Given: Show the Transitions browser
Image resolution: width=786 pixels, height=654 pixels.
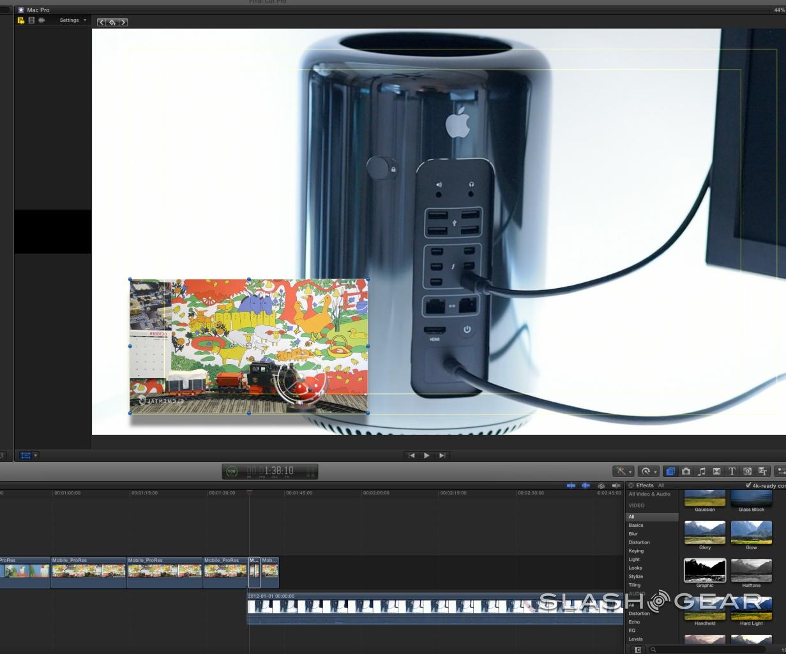Looking at the screenshot, I should pyautogui.click(x=716, y=471).
